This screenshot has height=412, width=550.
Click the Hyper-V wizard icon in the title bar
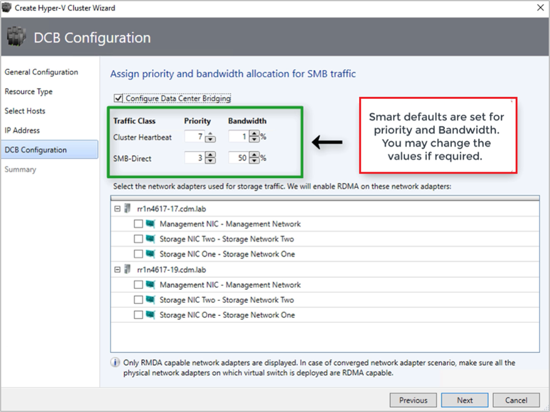point(7,7)
